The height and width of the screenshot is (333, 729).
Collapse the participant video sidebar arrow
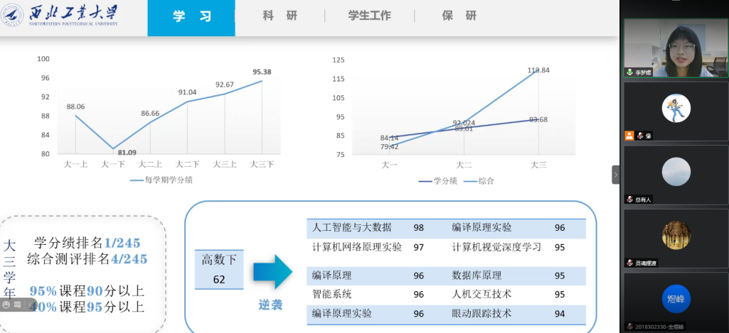[615, 175]
